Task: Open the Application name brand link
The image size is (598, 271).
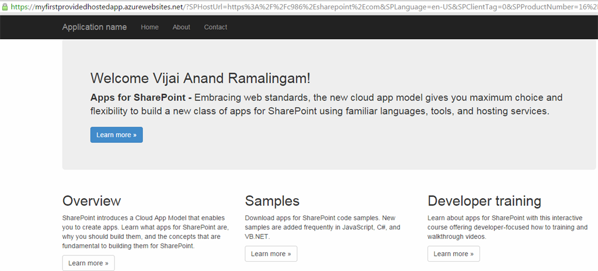Action: point(94,27)
